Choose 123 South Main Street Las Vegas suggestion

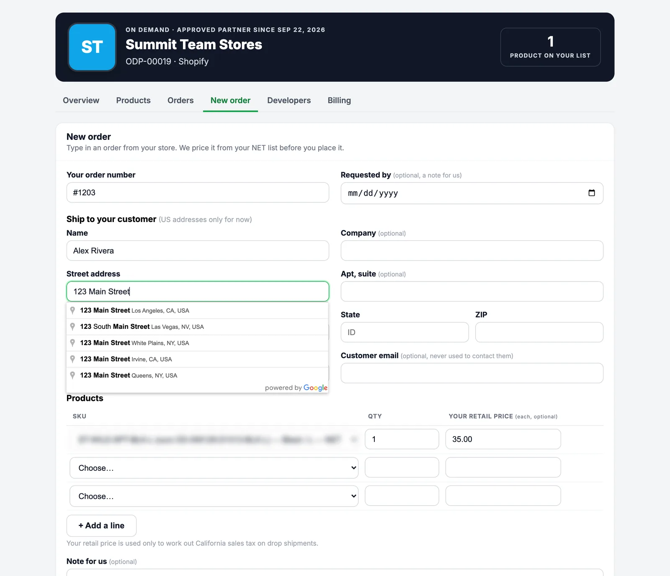(x=197, y=327)
